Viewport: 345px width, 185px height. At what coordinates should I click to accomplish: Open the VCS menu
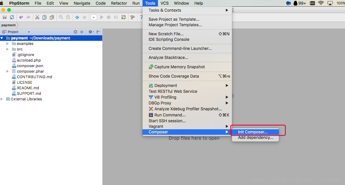(164, 3)
